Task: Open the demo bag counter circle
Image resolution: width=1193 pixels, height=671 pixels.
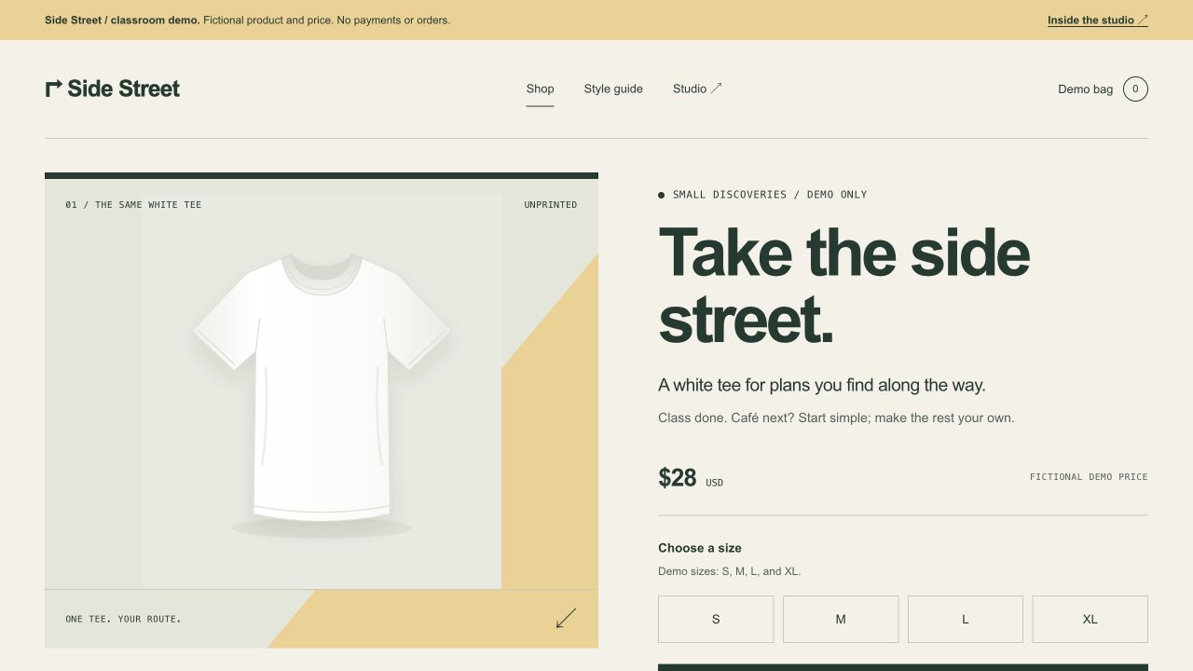Action: click(1135, 89)
